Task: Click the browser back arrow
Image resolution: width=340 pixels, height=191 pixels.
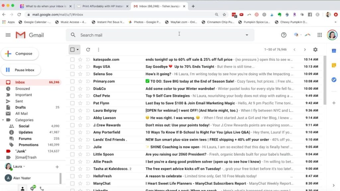Action: [x=4, y=15]
